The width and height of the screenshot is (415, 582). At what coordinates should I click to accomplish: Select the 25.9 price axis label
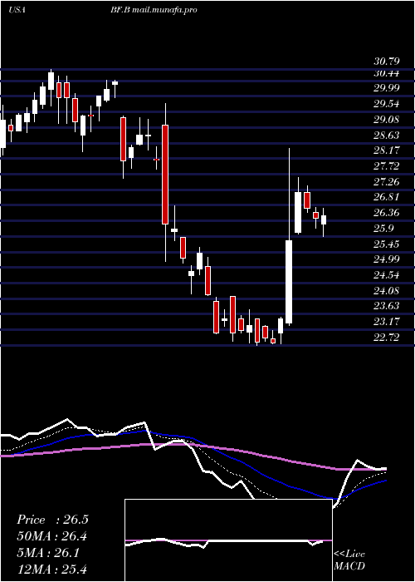pos(383,229)
